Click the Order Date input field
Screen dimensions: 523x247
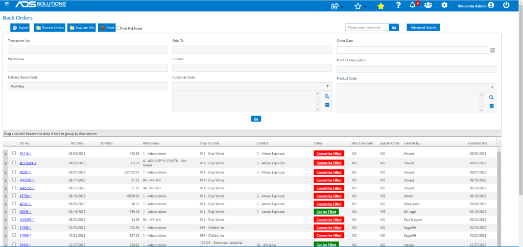click(413, 50)
